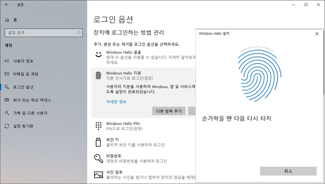Viewport: 325px width, 184px height.
Task: Click the 로그인 옵션 page heading
Action: click(113, 19)
